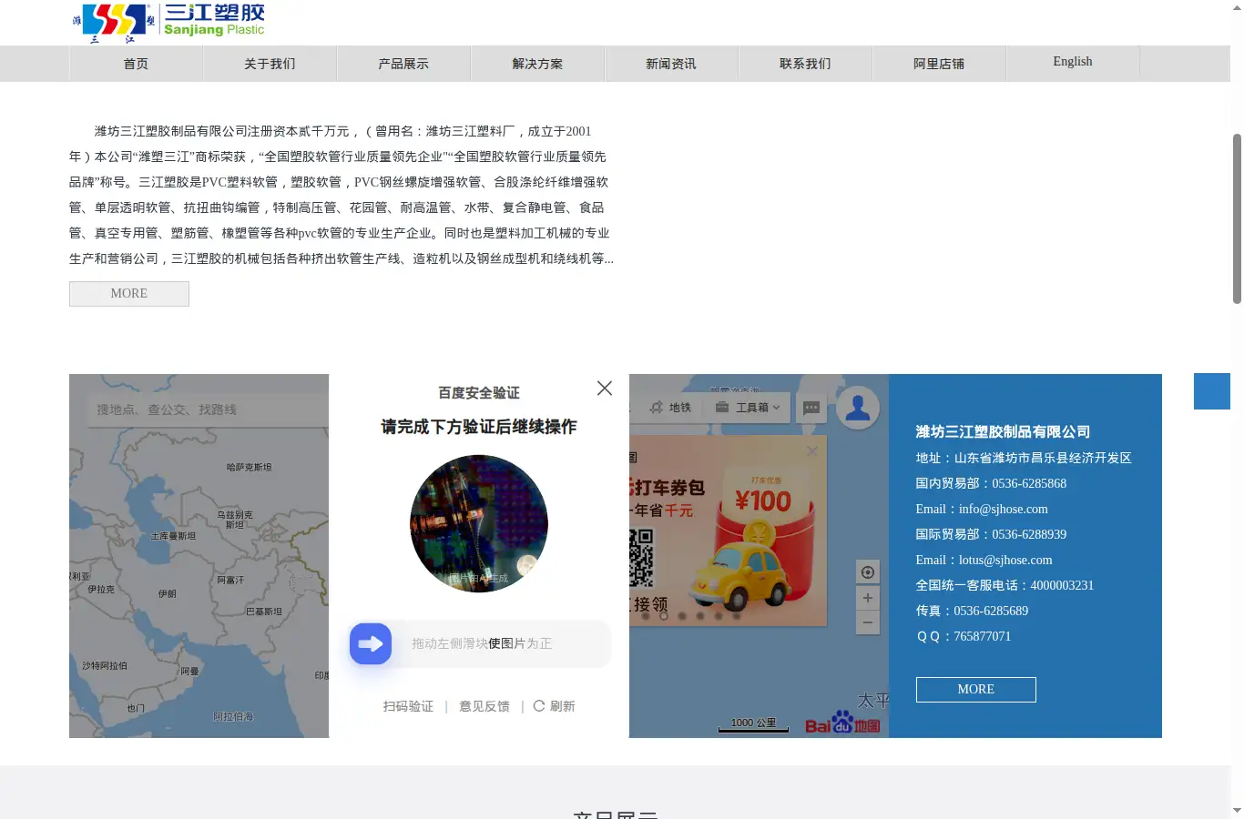
Task: Expand the 工具箱 toolbox dropdown
Action: tap(748, 408)
